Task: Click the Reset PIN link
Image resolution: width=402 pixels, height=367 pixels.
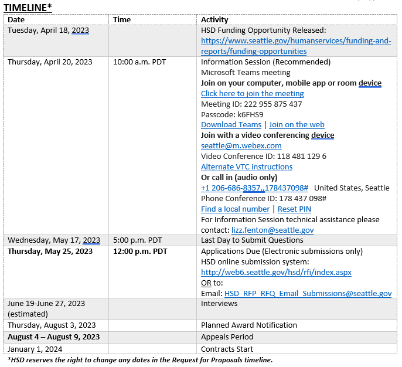Action: [294, 209]
